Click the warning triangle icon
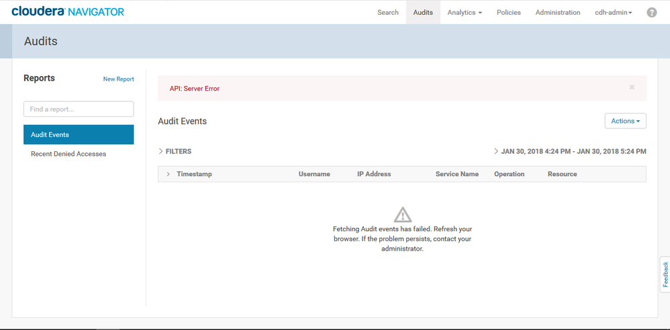The height and width of the screenshot is (330, 670). point(403,214)
